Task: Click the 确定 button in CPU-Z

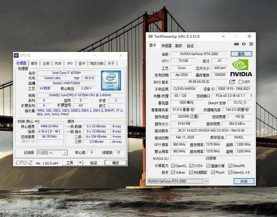Action: pos(116,163)
